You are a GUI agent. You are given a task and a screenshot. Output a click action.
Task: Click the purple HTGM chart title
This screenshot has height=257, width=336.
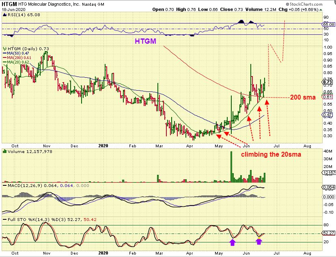146,41
